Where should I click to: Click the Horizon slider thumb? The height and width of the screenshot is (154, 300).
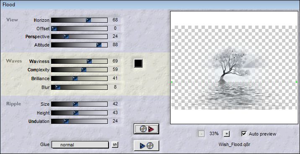(88, 20)
